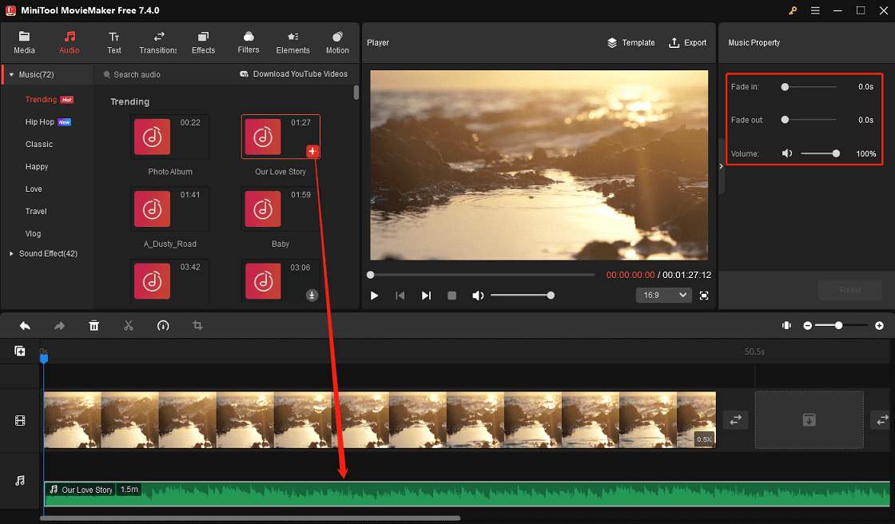The width and height of the screenshot is (895, 524).
Task: Open the 16:9 aspect ratio dropdown
Action: (664, 295)
